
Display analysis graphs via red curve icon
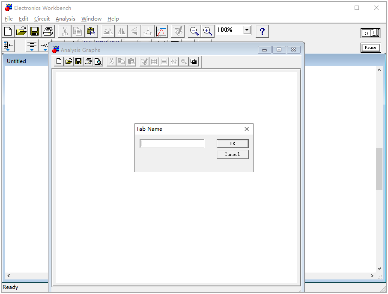click(161, 31)
